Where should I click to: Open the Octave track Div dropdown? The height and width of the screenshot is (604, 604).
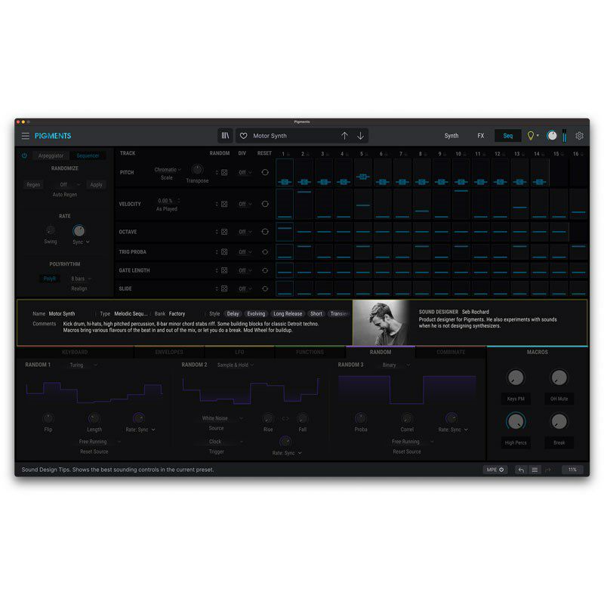point(245,232)
